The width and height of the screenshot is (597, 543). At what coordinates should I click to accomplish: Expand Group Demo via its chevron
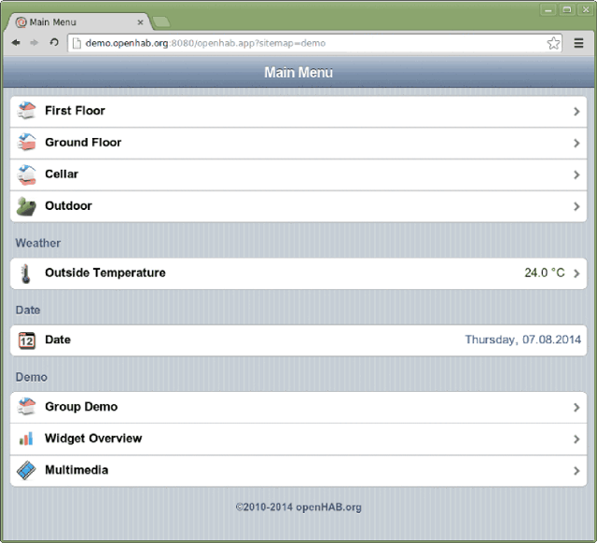[576, 408]
